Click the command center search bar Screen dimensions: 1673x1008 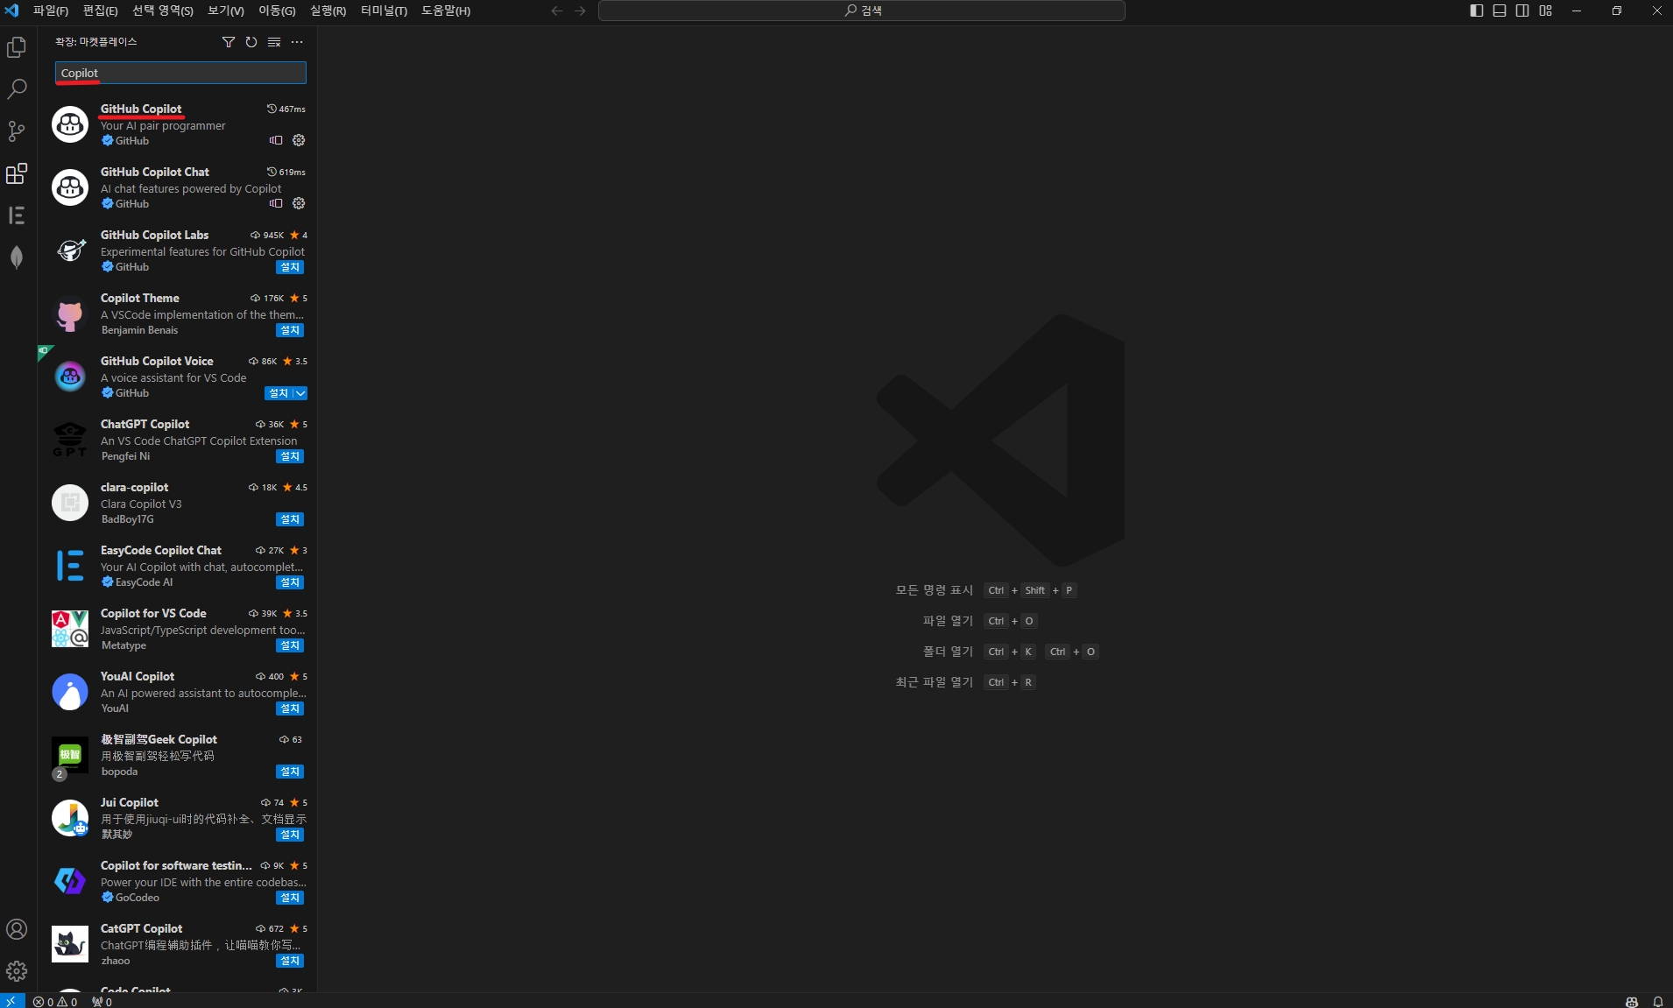tap(862, 11)
